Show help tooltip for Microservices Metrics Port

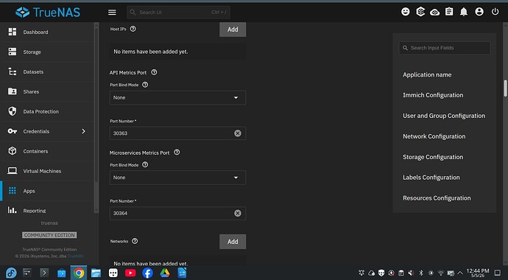(x=177, y=152)
